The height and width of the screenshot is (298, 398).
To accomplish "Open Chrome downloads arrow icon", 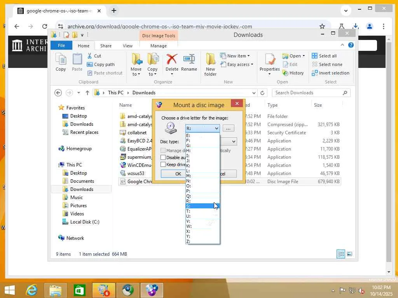I will (356, 26).
